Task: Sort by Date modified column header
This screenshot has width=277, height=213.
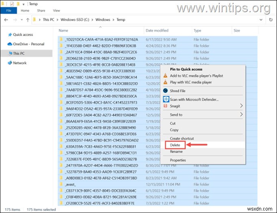Action: [x=157, y=30]
